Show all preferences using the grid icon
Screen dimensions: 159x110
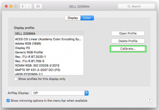click(x=38, y=6)
